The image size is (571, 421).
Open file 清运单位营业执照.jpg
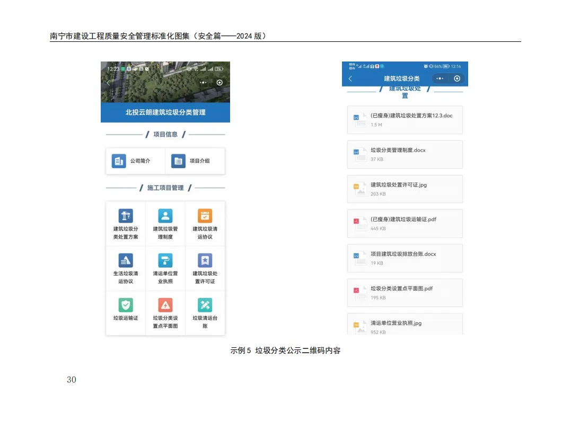tap(405, 324)
